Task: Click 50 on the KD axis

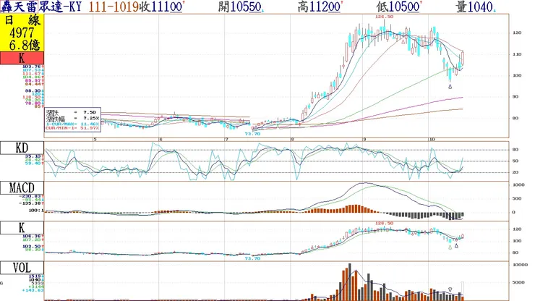Action: coord(515,161)
